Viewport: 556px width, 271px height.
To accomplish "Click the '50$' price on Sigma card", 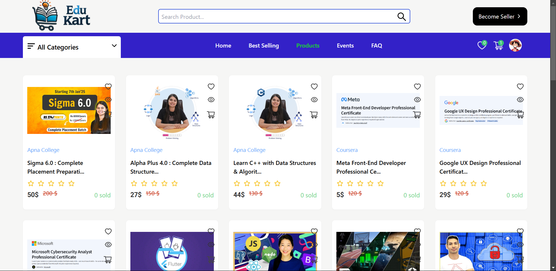I will [x=33, y=194].
